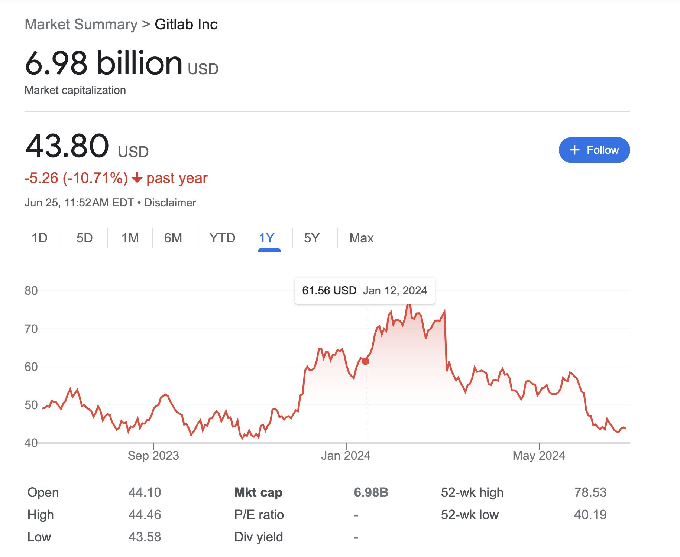Show the 1M time range
The image size is (680, 557).
[x=130, y=238]
